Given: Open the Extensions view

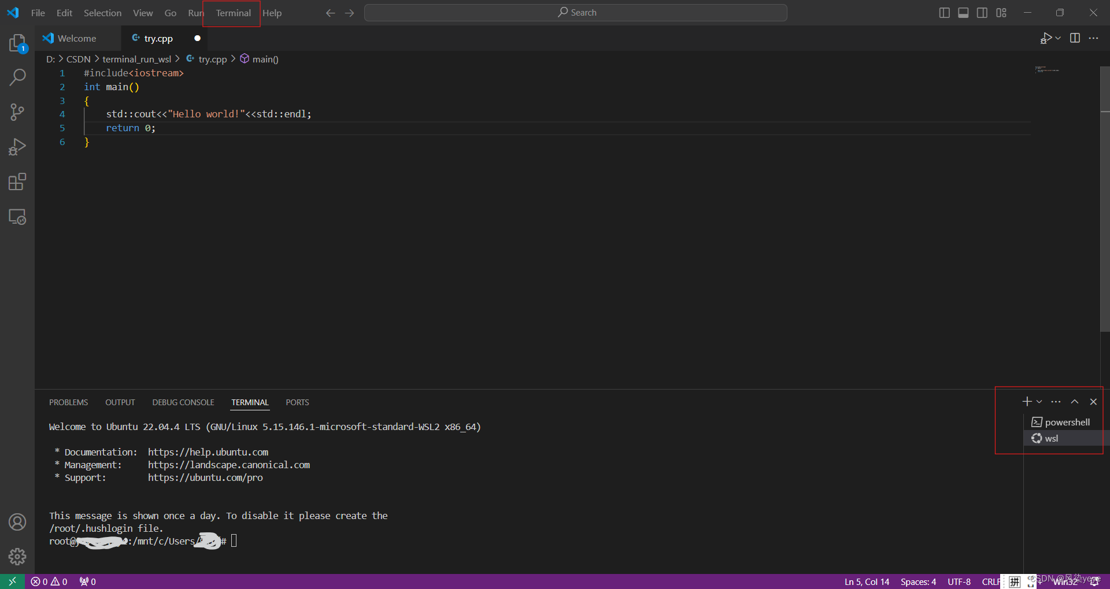Looking at the screenshot, I should [x=17, y=181].
